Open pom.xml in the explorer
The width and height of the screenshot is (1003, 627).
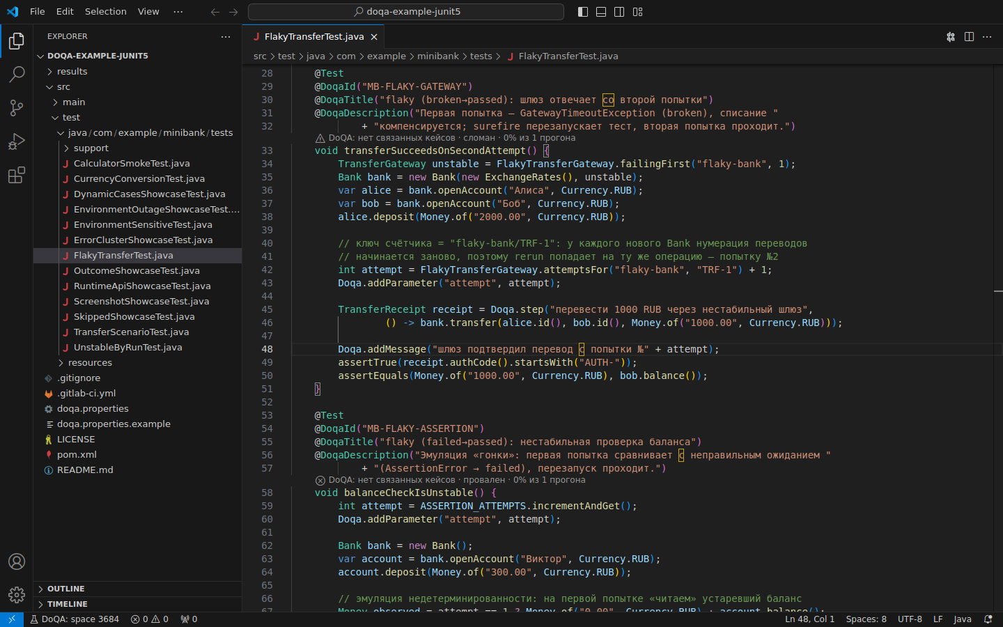coord(137,455)
